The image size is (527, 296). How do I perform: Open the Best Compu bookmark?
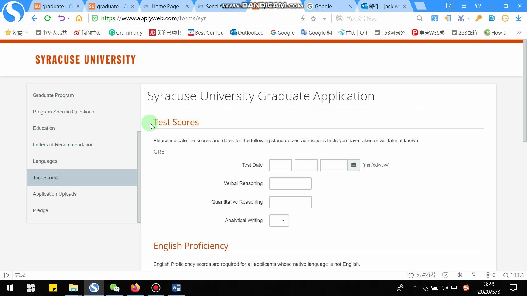pyautogui.click(x=206, y=33)
